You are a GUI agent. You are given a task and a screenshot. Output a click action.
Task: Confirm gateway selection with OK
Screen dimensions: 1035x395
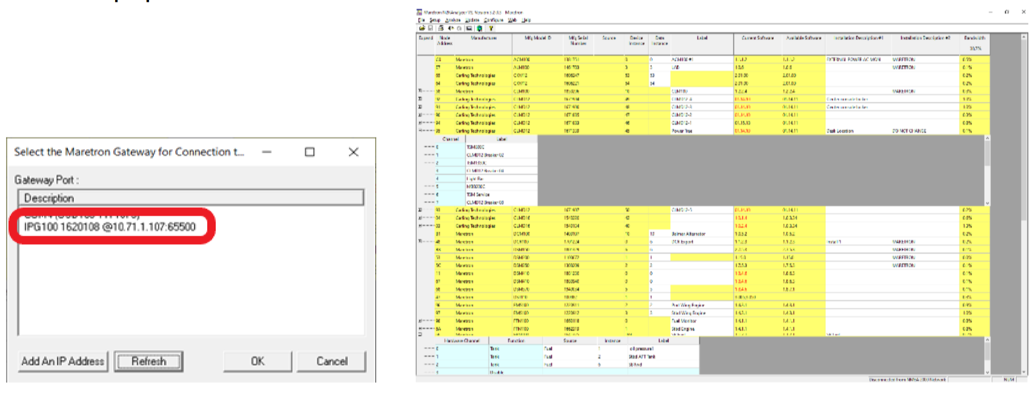[x=258, y=361]
